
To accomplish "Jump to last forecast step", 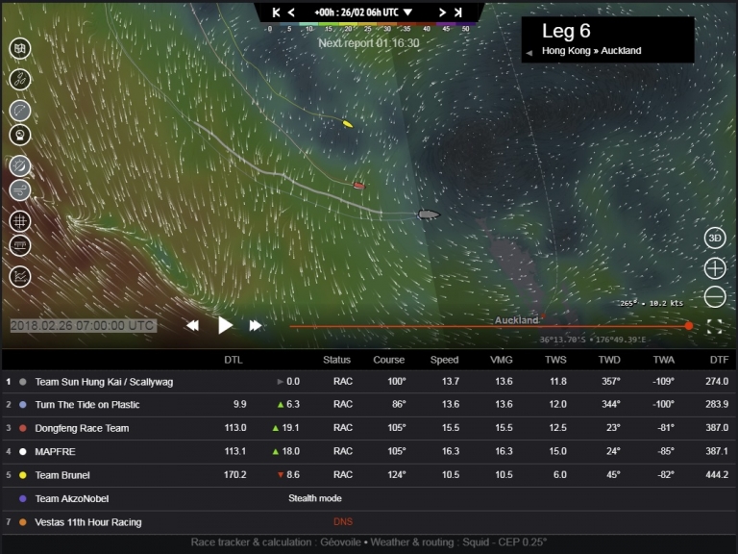I will click(457, 13).
